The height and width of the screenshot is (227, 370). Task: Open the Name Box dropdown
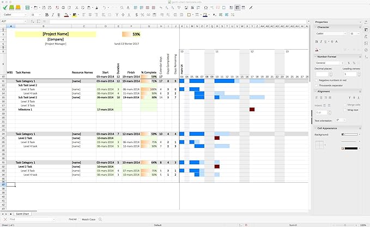26,21
